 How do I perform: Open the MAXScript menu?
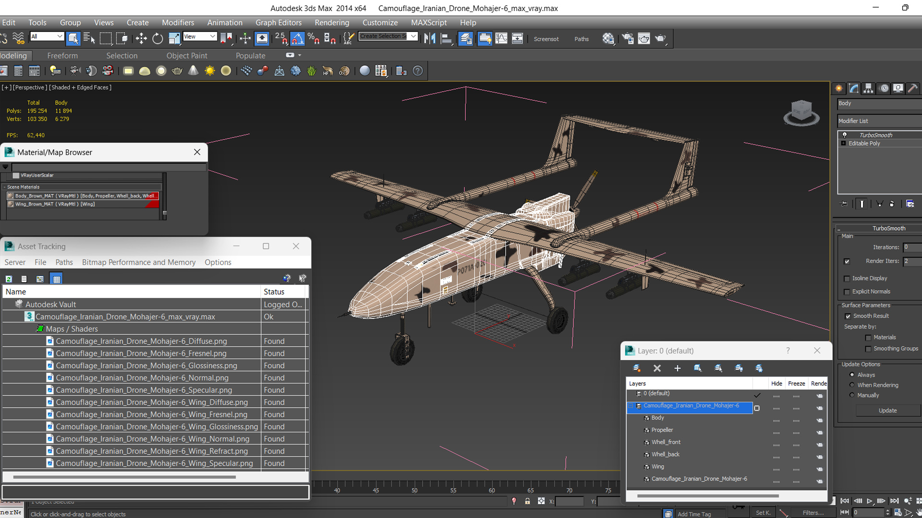click(429, 23)
